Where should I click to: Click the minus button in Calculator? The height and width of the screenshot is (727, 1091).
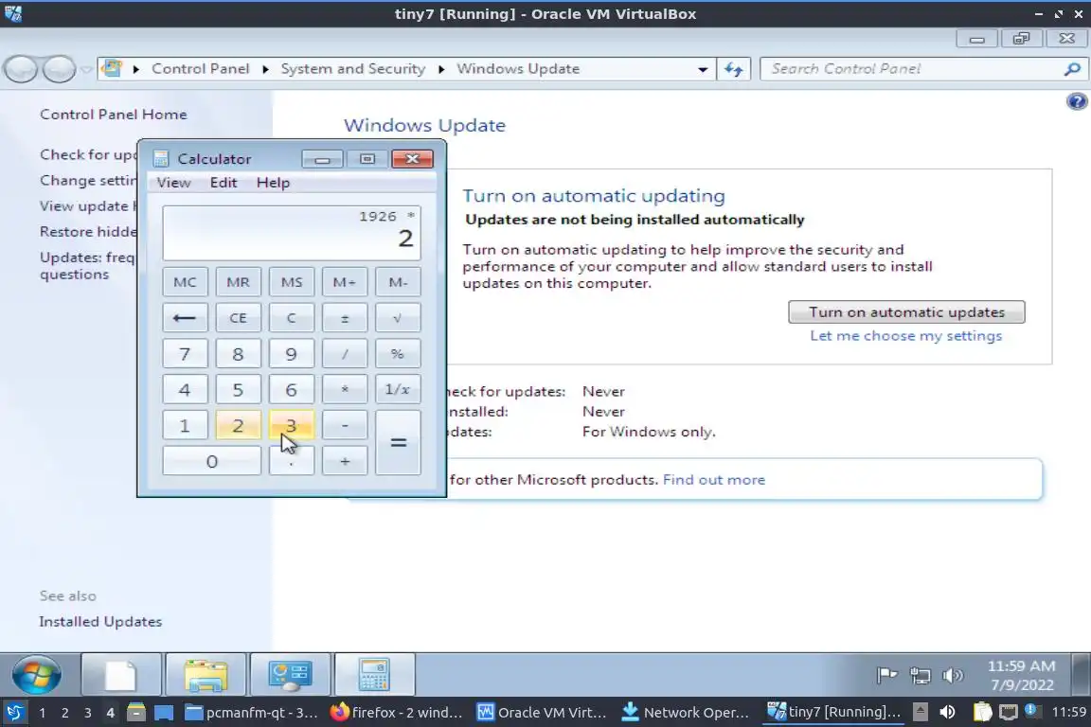pos(345,425)
